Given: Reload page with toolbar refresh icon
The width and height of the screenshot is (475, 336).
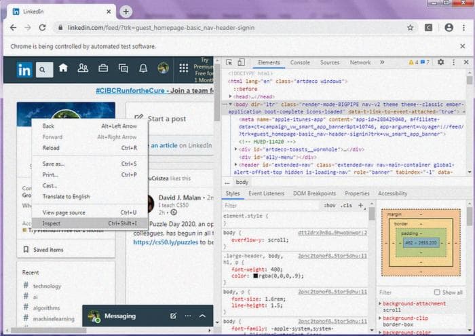Looking at the screenshot, I should [42, 28].
